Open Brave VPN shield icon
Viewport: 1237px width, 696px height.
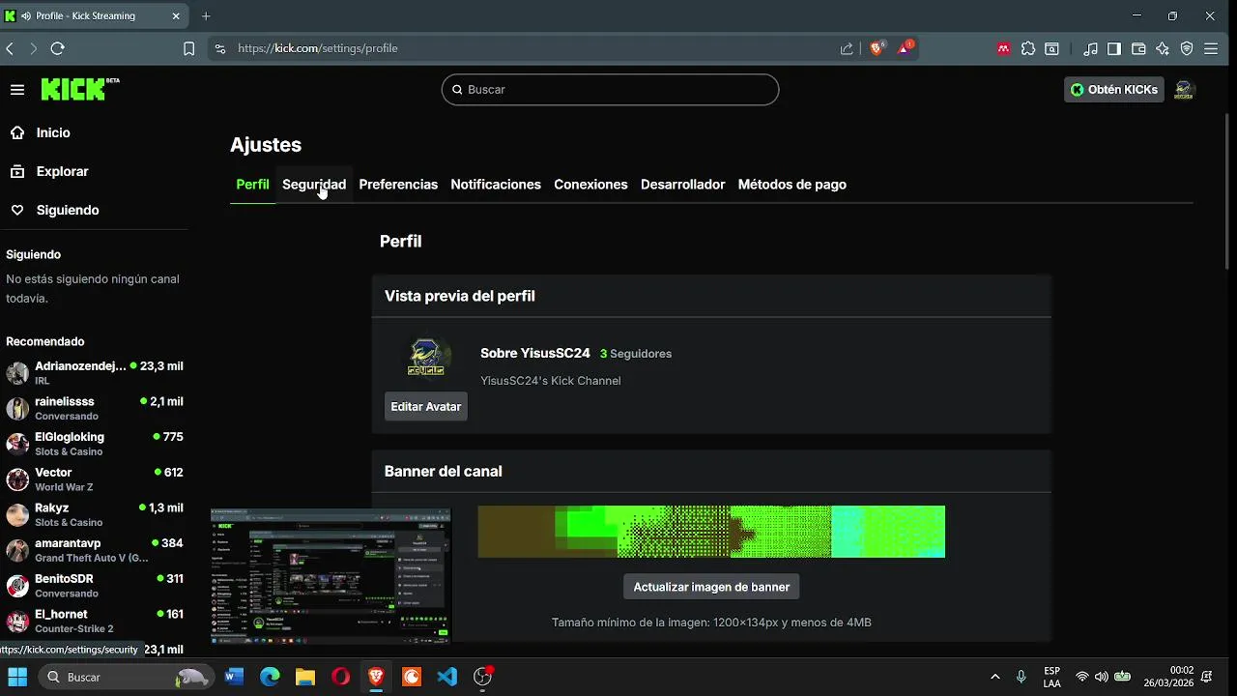click(x=1187, y=48)
